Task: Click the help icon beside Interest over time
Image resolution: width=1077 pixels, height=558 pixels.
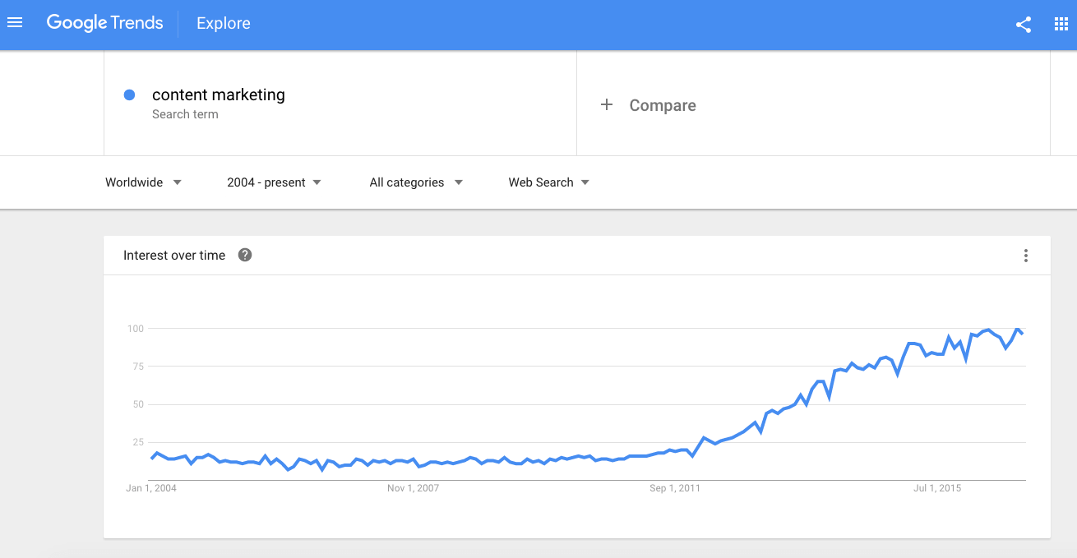Action: tap(245, 255)
